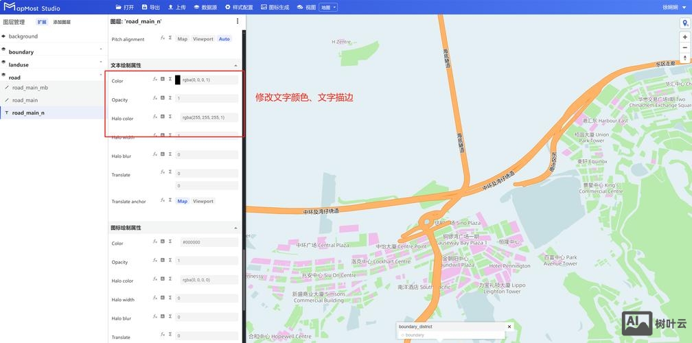The image size is (692, 343).
Task: Click the map zoom in plus button
Action: tap(684, 37)
